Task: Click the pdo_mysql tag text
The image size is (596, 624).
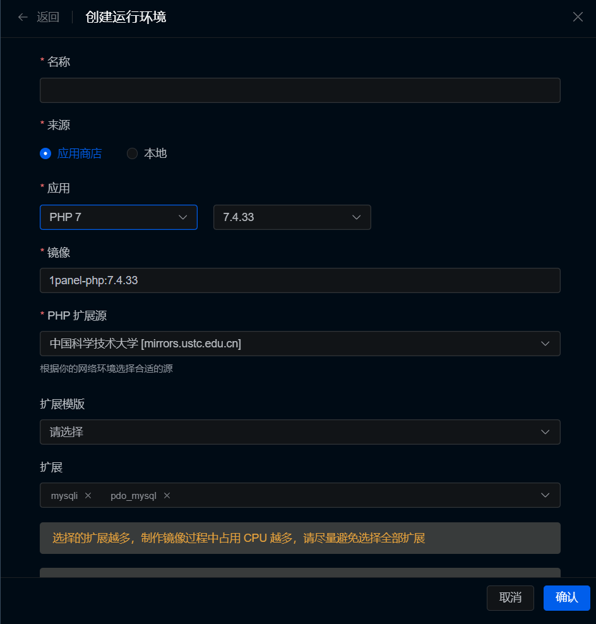Action: pyautogui.click(x=133, y=496)
